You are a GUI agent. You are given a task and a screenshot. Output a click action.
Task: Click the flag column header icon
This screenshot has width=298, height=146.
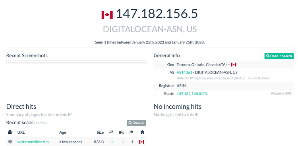pos(132,132)
